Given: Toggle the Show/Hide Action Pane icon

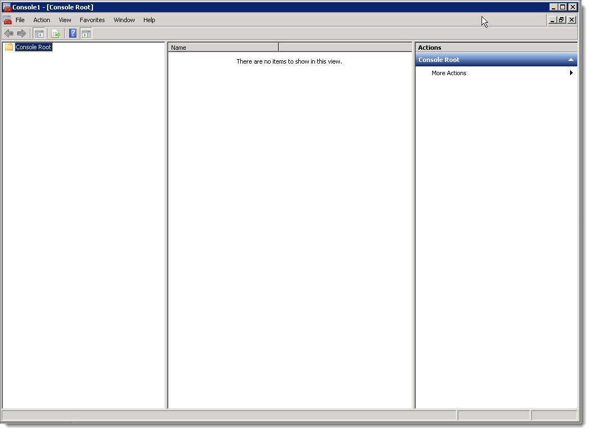Looking at the screenshot, I should (x=86, y=33).
